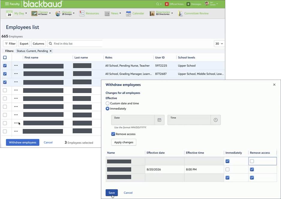Expand the search options arrow in header
The image size is (281, 199).
(161, 4)
